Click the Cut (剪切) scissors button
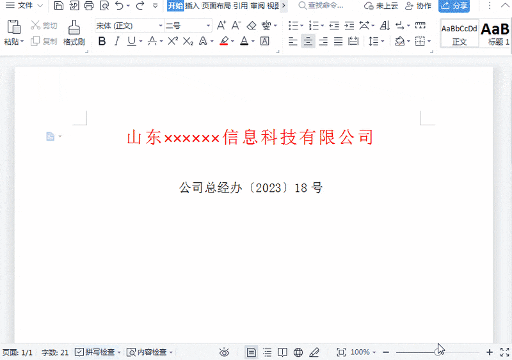 click(44, 25)
